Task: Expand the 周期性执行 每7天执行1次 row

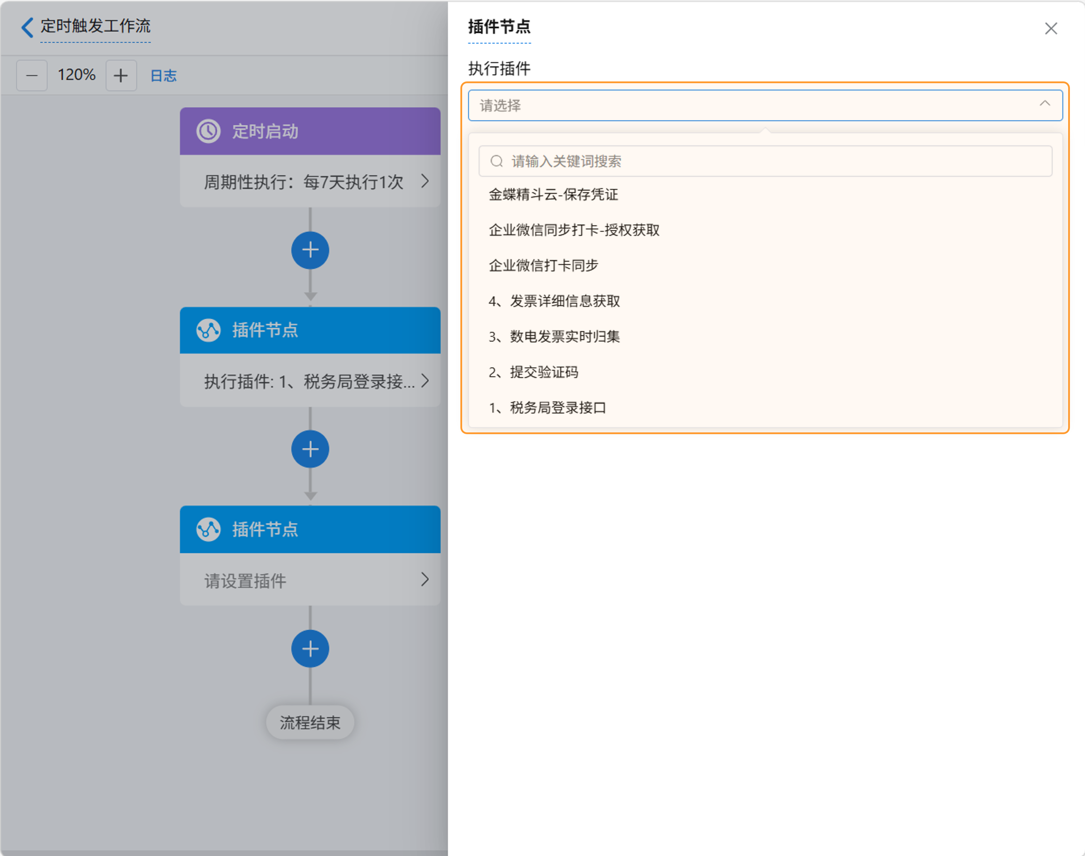Action: [425, 181]
